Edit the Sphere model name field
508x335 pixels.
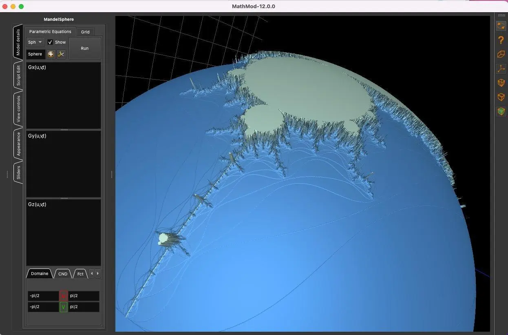coord(35,54)
